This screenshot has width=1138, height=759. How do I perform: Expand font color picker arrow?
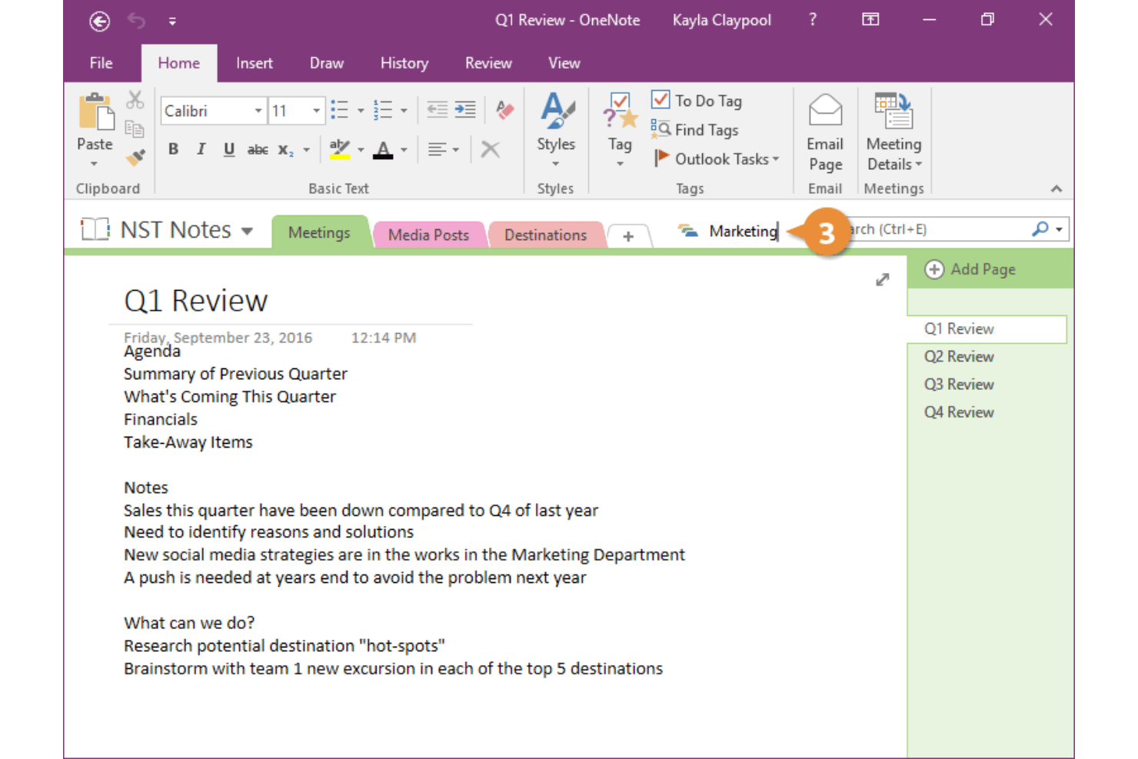coord(404,150)
